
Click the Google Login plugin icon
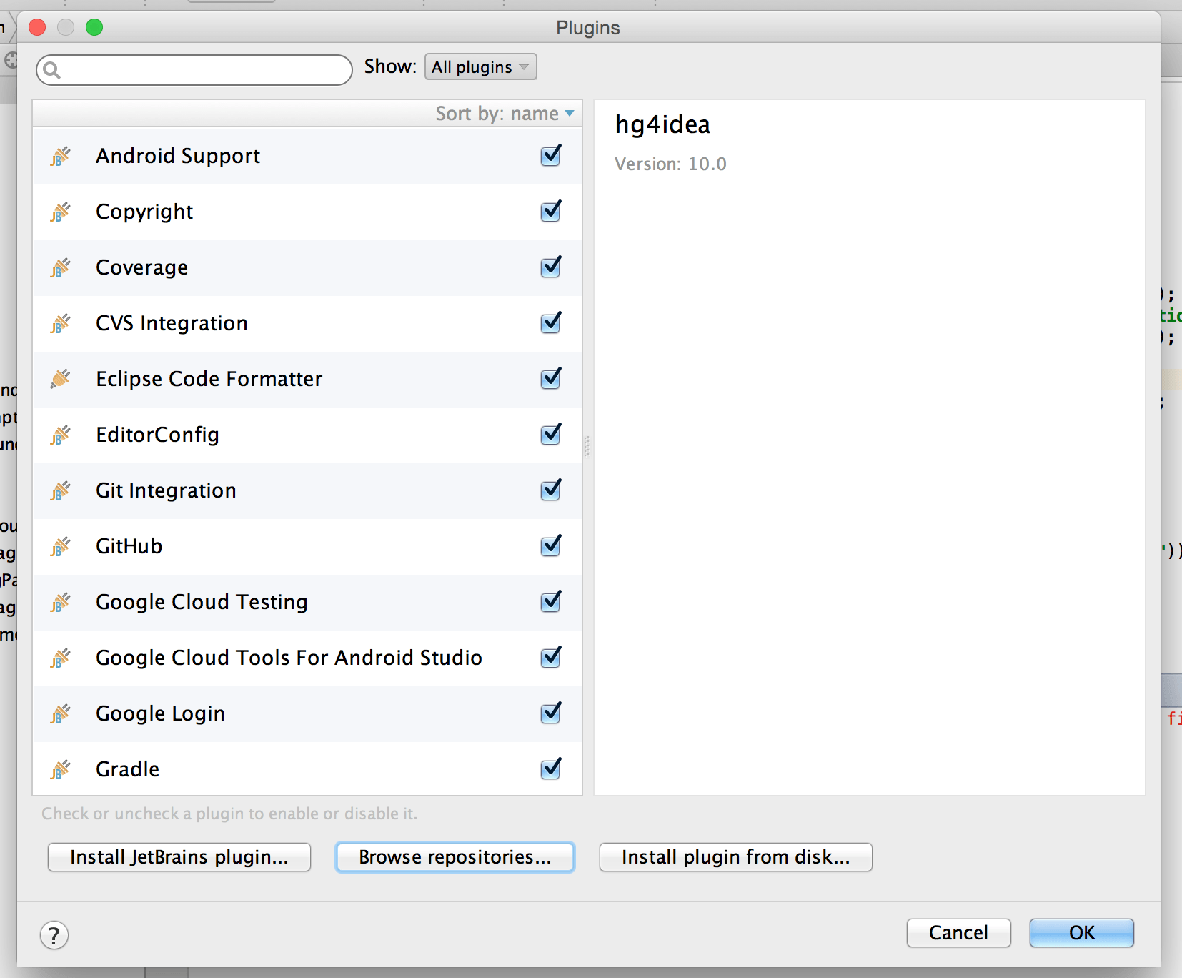[61, 713]
